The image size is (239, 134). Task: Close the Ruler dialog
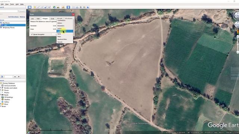pyautogui.click(x=73, y=15)
